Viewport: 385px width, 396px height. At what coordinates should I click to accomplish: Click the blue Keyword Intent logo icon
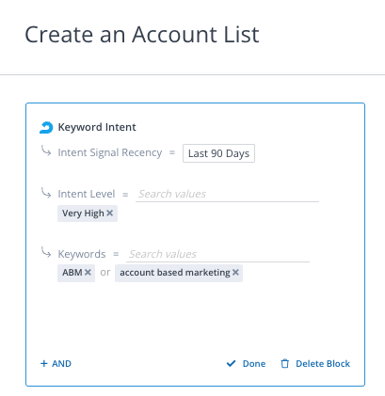pyautogui.click(x=46, y=128)
